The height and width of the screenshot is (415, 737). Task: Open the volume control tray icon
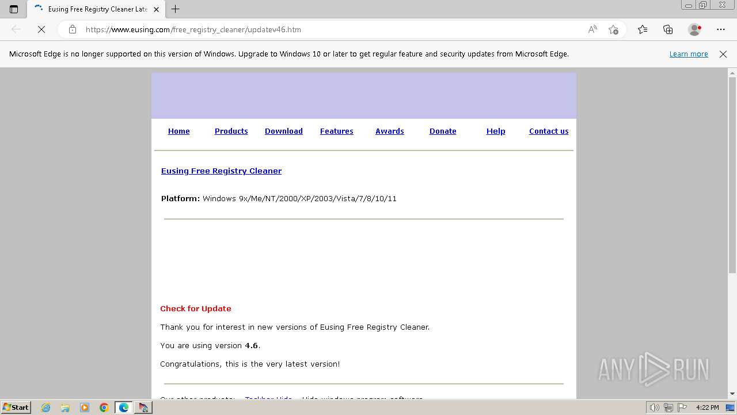click(655, 408)
